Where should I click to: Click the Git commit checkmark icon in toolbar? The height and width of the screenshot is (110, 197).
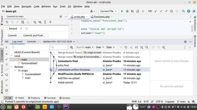pyautogui.click(x=161, y=11)
